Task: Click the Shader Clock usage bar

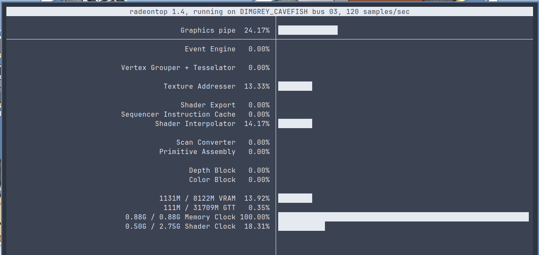Action: pyautogui.click(x=301, y=226)
